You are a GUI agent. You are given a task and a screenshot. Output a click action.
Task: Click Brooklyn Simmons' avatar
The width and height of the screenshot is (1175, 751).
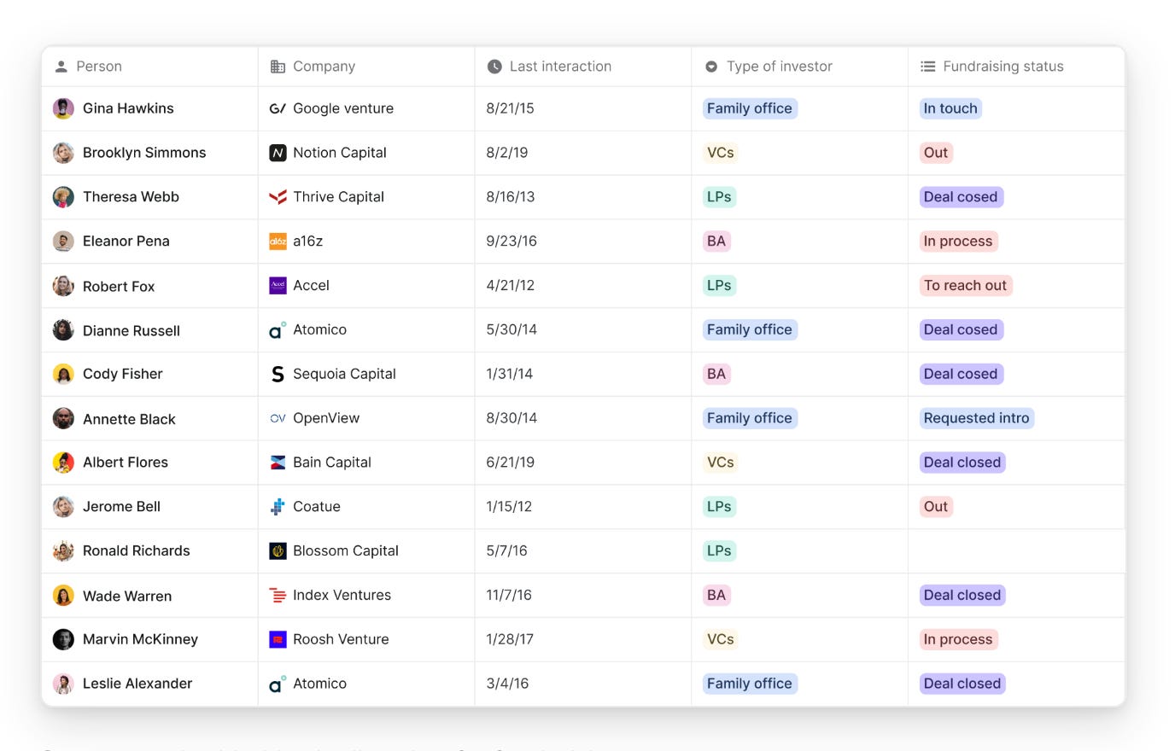(x=63, y=153)
